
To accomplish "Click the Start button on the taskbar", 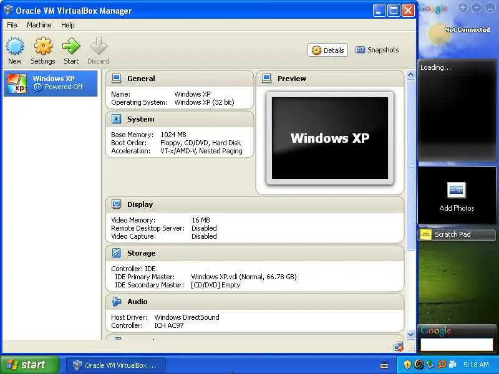I will 30,365.
